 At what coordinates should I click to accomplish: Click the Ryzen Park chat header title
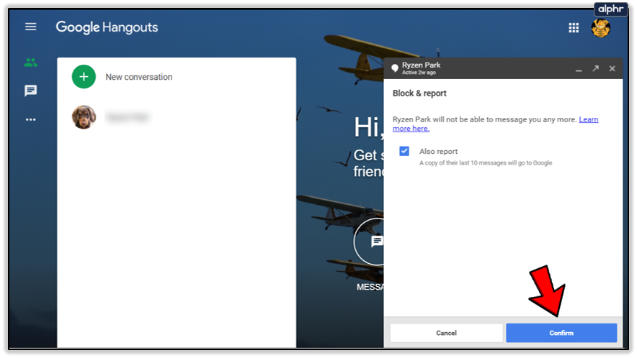tap(421, 65)
